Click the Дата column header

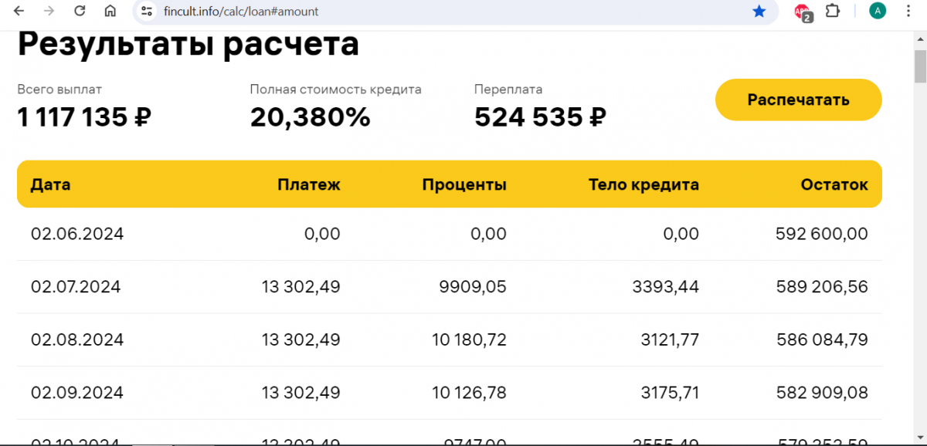(x=51, y=184)
